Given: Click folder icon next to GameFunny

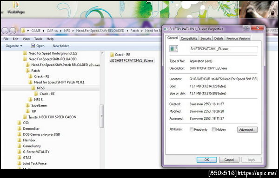Looking at the screenshot, I should point(20,146).
